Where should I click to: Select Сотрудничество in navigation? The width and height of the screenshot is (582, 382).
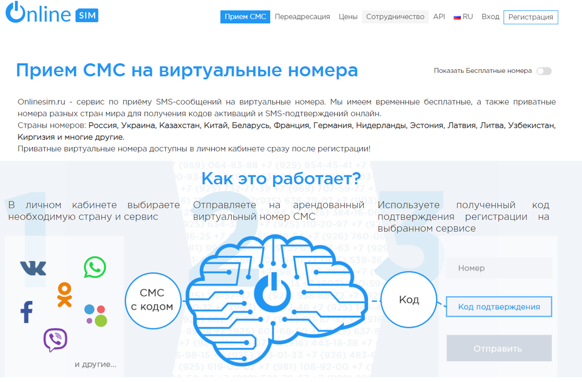pyautogui.click(x=395, y=17)
